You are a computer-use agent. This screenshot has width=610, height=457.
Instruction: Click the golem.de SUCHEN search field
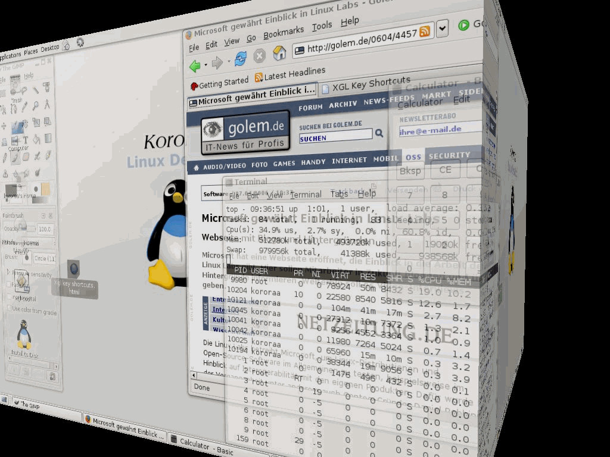(335, 137)
